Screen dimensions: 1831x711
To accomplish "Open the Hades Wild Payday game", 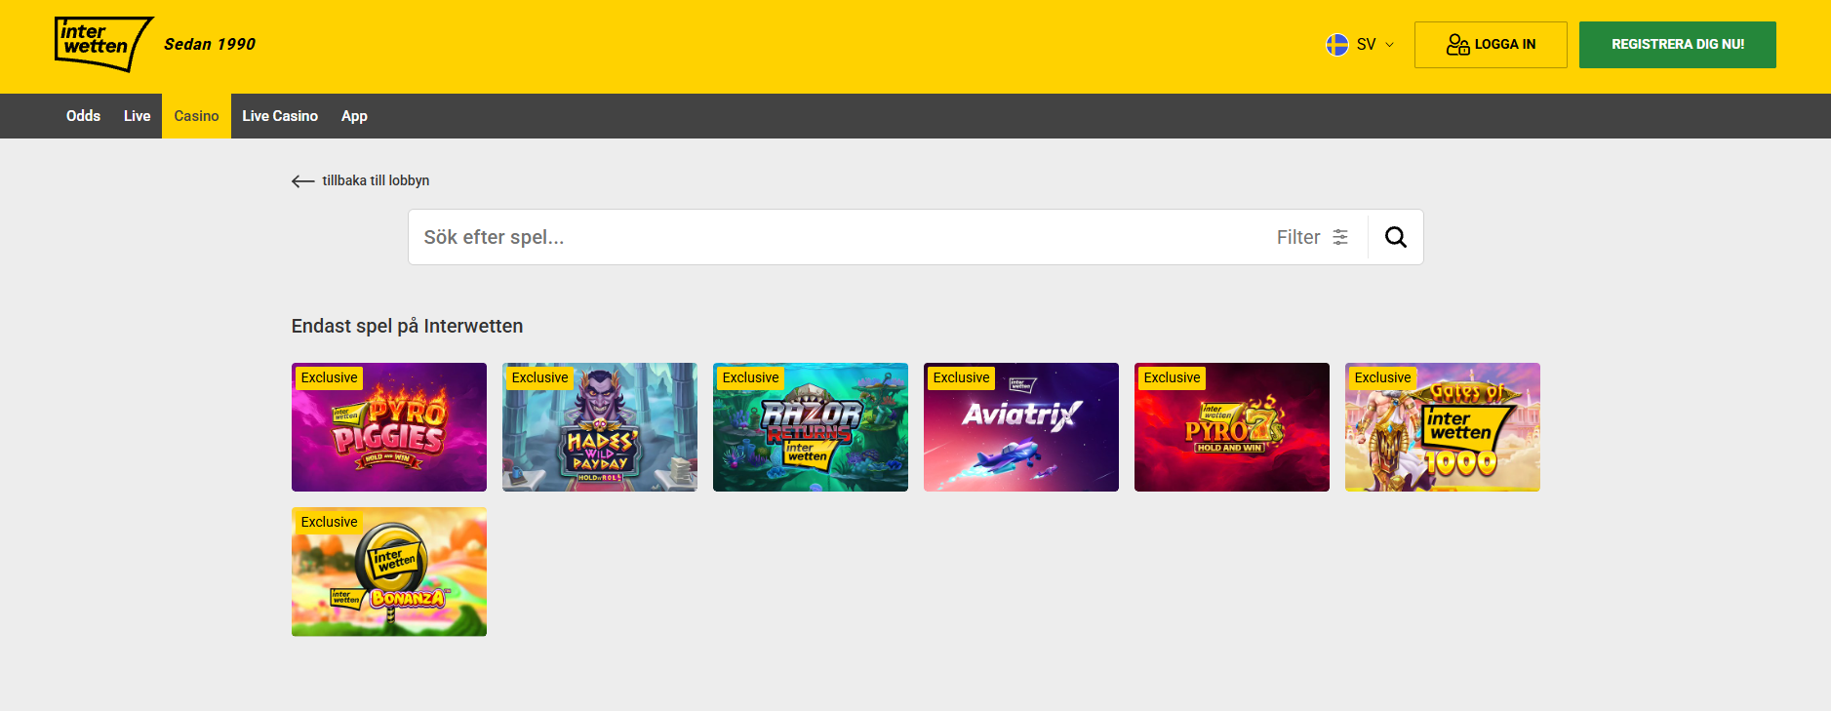I will 600,427.
